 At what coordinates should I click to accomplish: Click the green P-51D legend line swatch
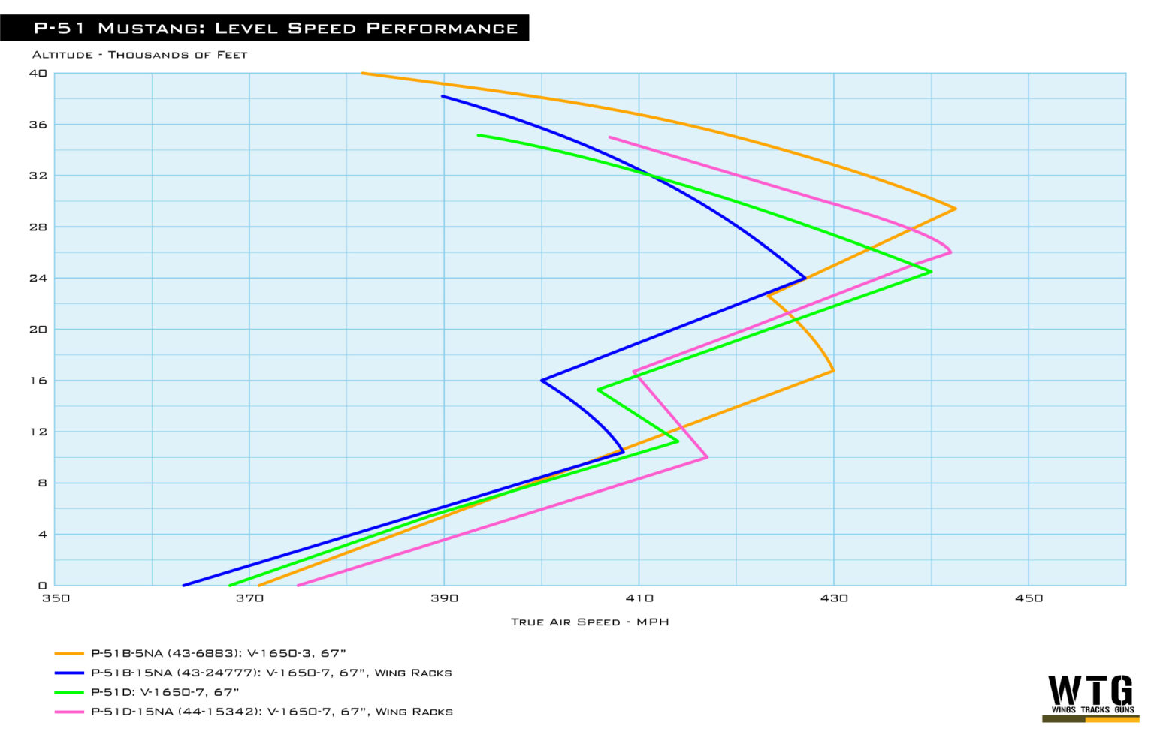point(69,693)
